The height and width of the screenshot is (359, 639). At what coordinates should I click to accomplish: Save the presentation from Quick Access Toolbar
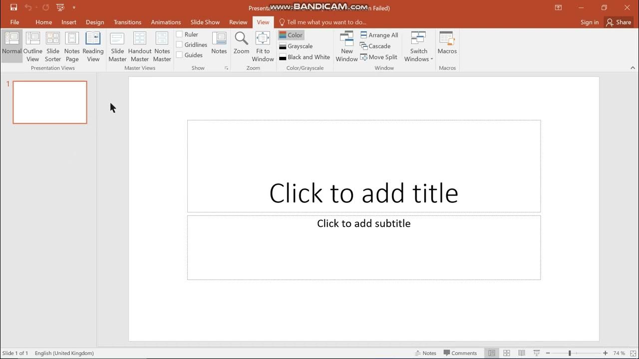click(13, 7)
